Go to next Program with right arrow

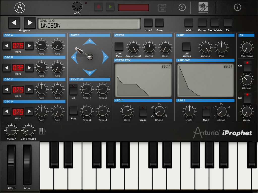click(30, 23)
